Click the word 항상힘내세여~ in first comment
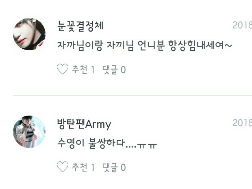This screenshot has width=252, height=189. tap(200, 45)
